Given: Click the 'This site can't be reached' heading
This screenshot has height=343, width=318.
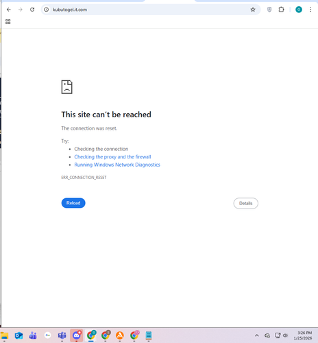Looking at the screenshot, I should click(x=106, y=115).
